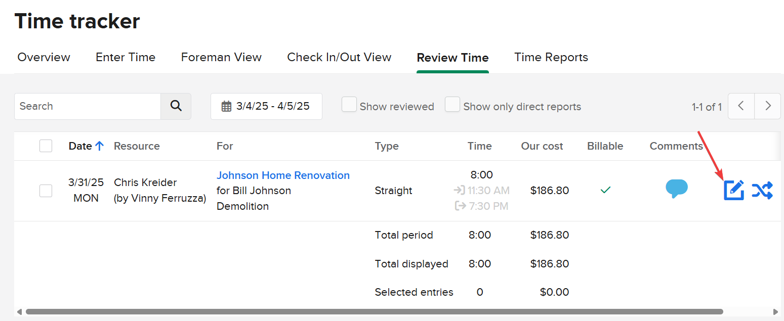The height and width of the screenshot is (321, 784).
Task: Select all entries with header checkbox
Action: [x=46, y=146]
